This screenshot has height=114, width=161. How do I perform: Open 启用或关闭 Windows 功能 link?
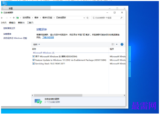15,38
